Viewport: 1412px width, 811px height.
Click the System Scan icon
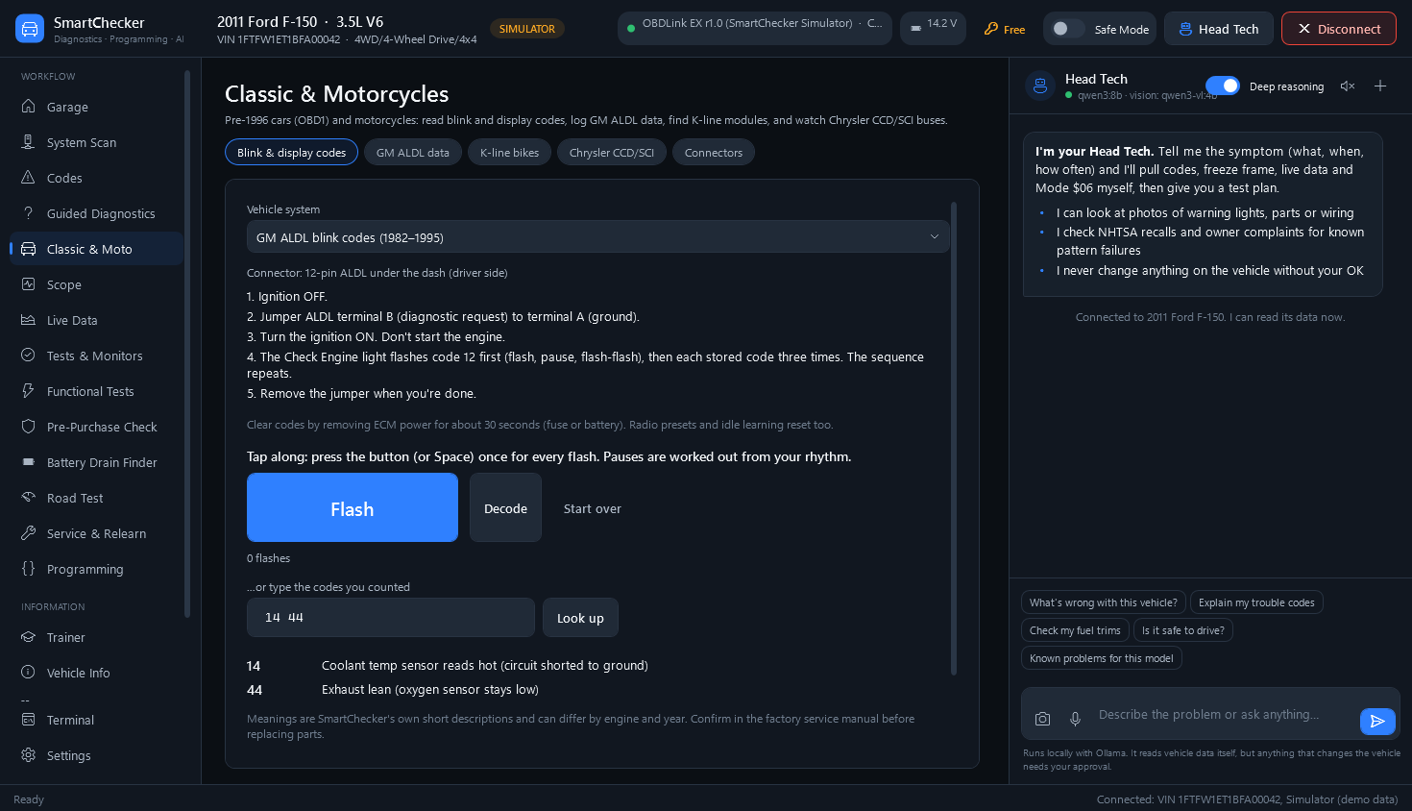(x=29, y=142)
